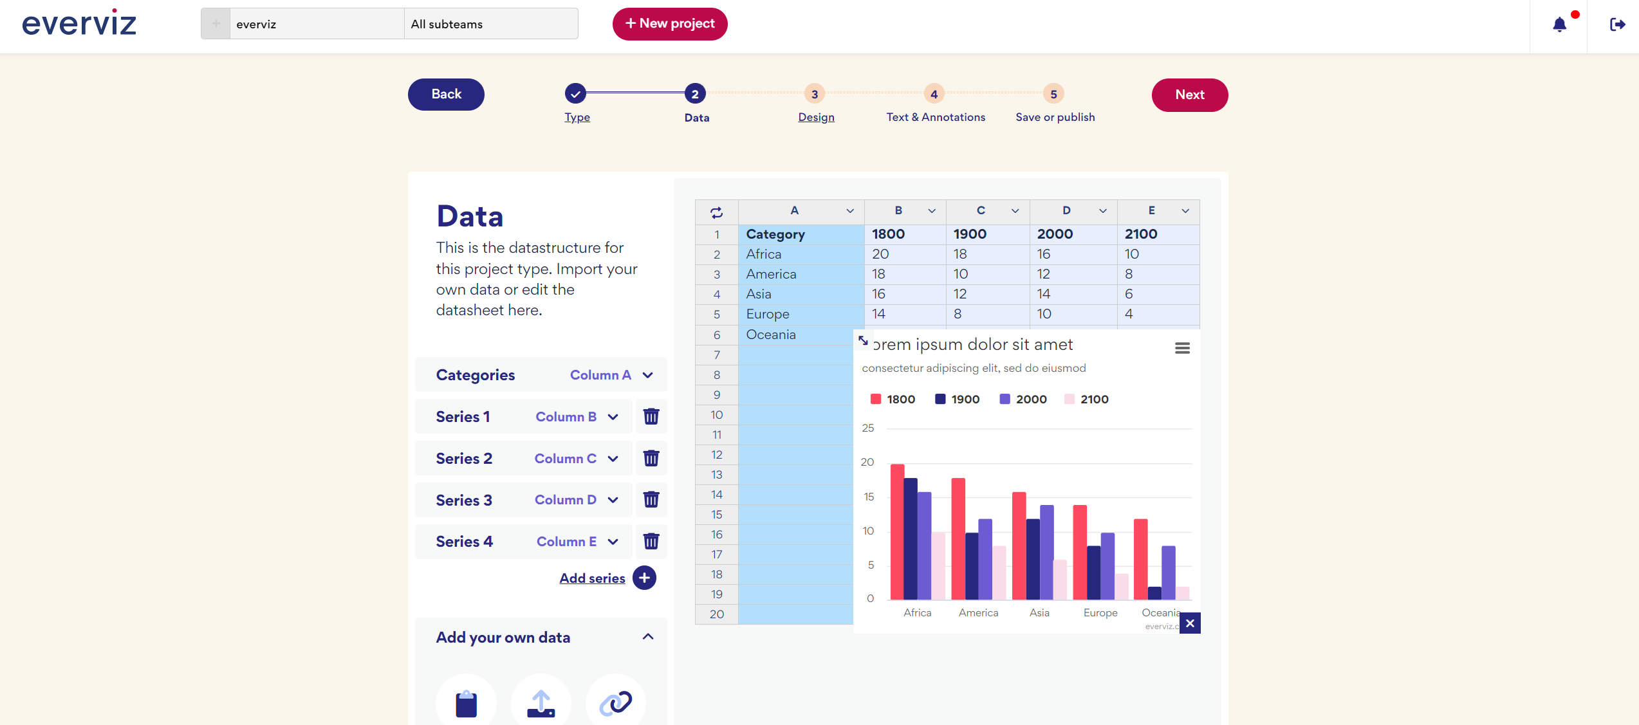
Task: Click the Back button
Action: click(x=447, y=94)
